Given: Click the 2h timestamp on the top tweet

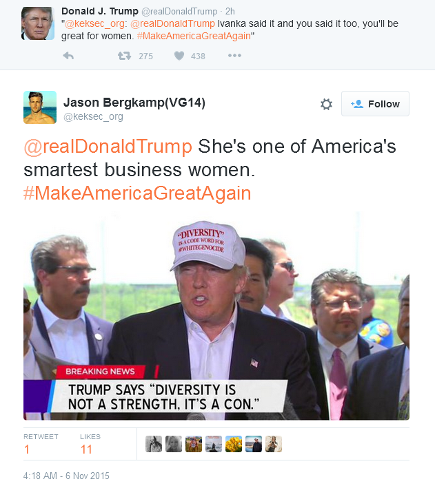Looking at the screenshot, I should [230, 12].
